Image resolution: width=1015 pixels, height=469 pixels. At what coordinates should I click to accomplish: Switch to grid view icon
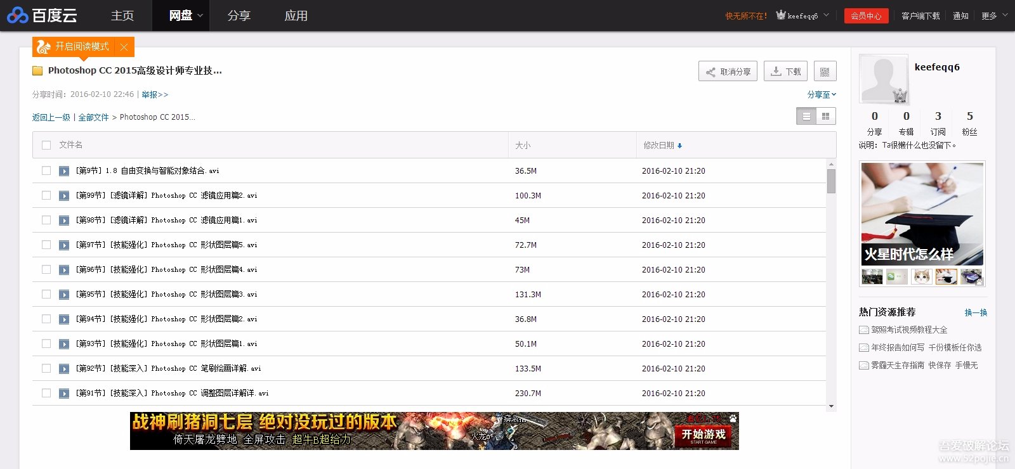pos(826,116)
